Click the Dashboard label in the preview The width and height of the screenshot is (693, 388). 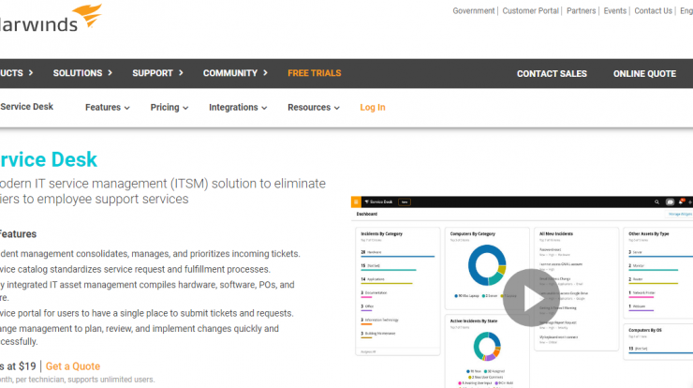(x=367, y=214)
